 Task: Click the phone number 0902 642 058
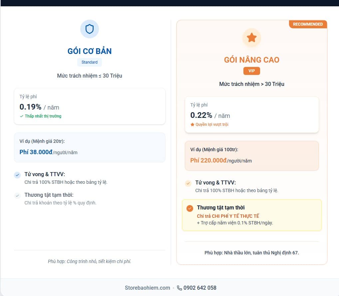(x=200, y=288)
